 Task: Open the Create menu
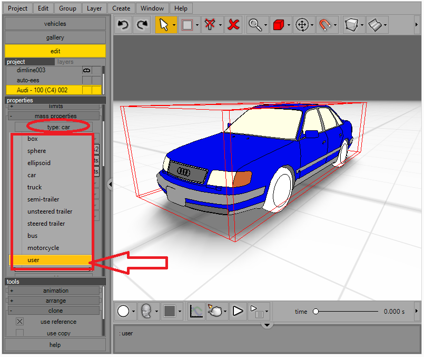(x=121, y=8)
